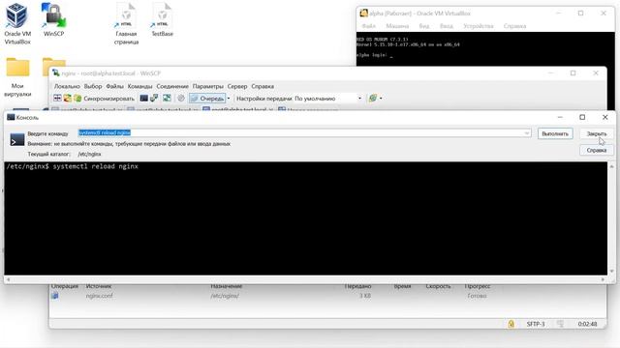This screenshot has width=620, height=348.
Task: Open the WinSCP desktop shortcut
Action: 53,19
